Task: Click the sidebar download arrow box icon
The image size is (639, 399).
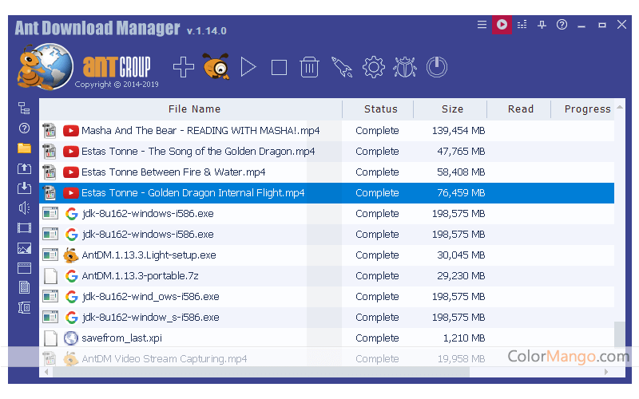Action: [x=24, y=188]
